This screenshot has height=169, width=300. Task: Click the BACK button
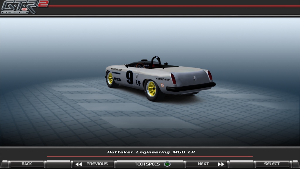[x=27, y=164]
